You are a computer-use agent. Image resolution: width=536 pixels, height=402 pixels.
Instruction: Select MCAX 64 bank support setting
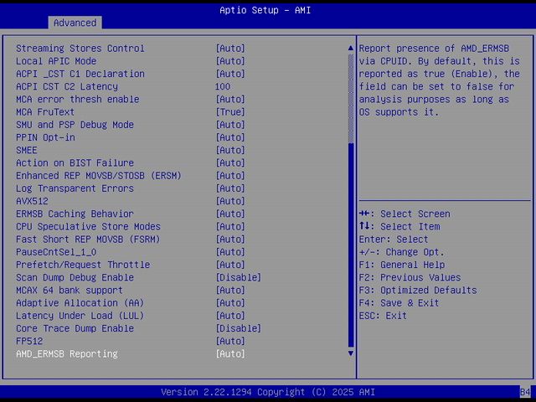[70, 291]
